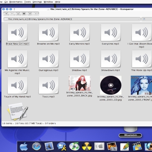
Task: Go back with the Back toolbar arrow
Action: pyautogui.click(x=6, y=14)
